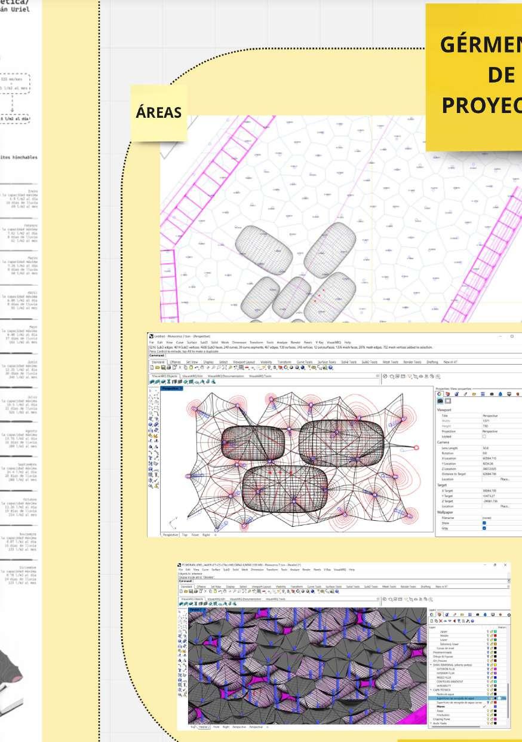Select Curvas de nivel layer row
Screen dimensions: 522x742
[x=467, y=648]
